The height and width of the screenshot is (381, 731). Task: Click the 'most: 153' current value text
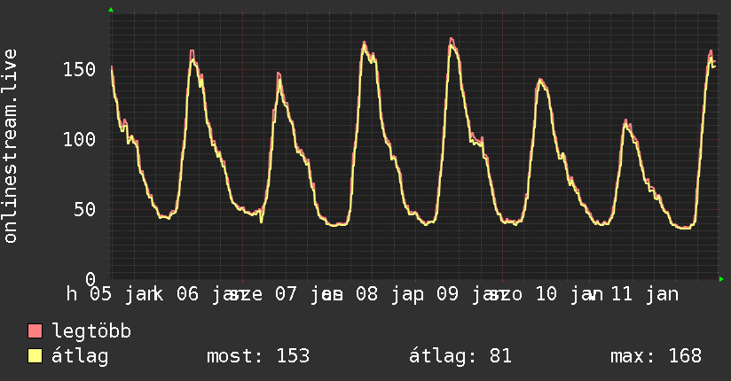click(x=258, y=357)
